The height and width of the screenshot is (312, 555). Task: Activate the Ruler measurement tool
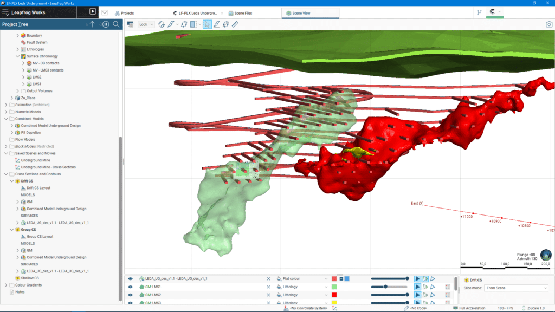[x=235, y=24]
